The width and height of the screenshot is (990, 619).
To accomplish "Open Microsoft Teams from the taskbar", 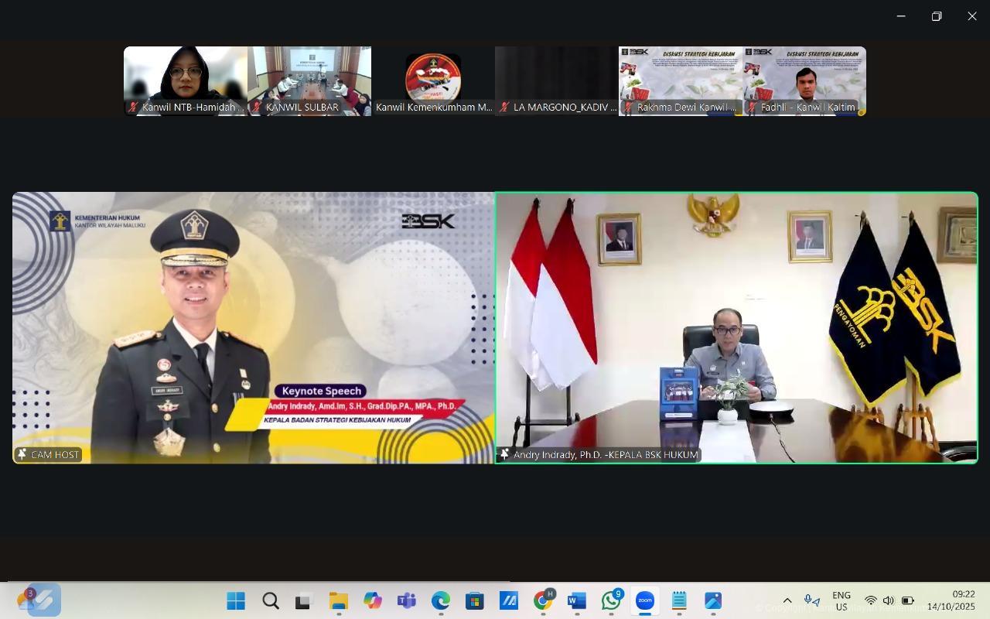I will (406, 601).
